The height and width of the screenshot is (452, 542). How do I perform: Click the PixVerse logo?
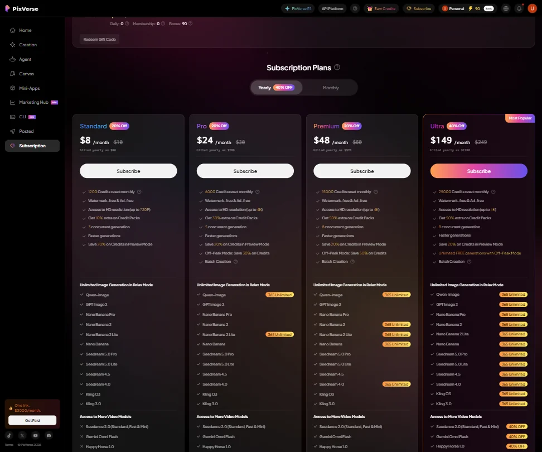(x=22, y=8)
